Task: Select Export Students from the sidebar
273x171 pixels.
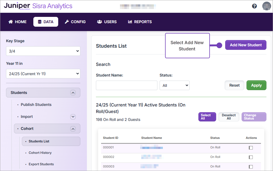Action: (41, 164)
